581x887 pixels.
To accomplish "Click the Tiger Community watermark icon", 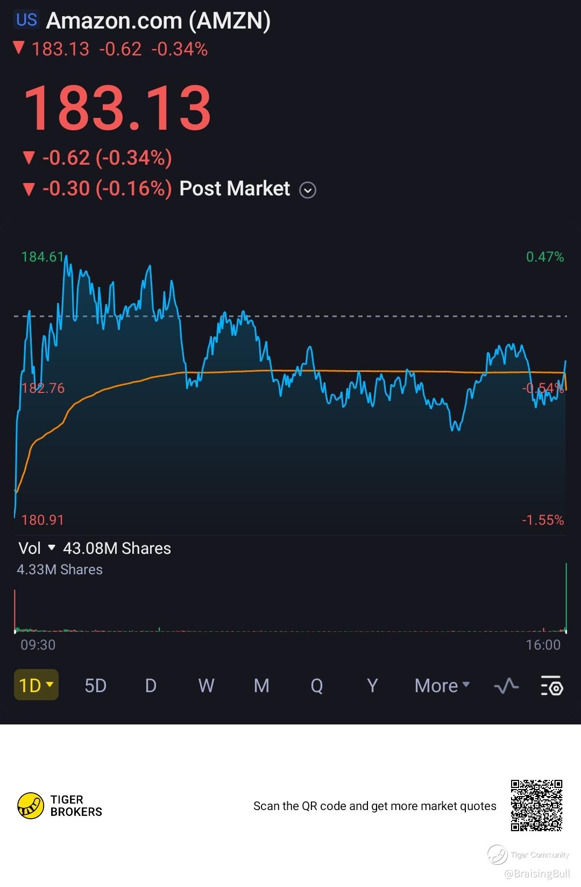I will (x=498, y=854).
